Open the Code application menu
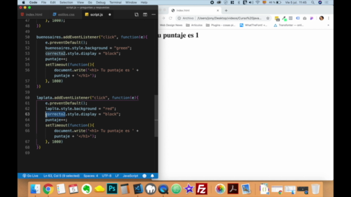The height and width of the screenshot is (197, 351). [33, 2]
